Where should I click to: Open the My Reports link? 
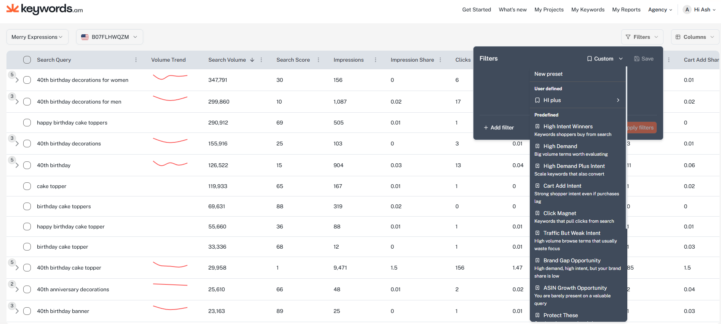(x=626, y=10)
